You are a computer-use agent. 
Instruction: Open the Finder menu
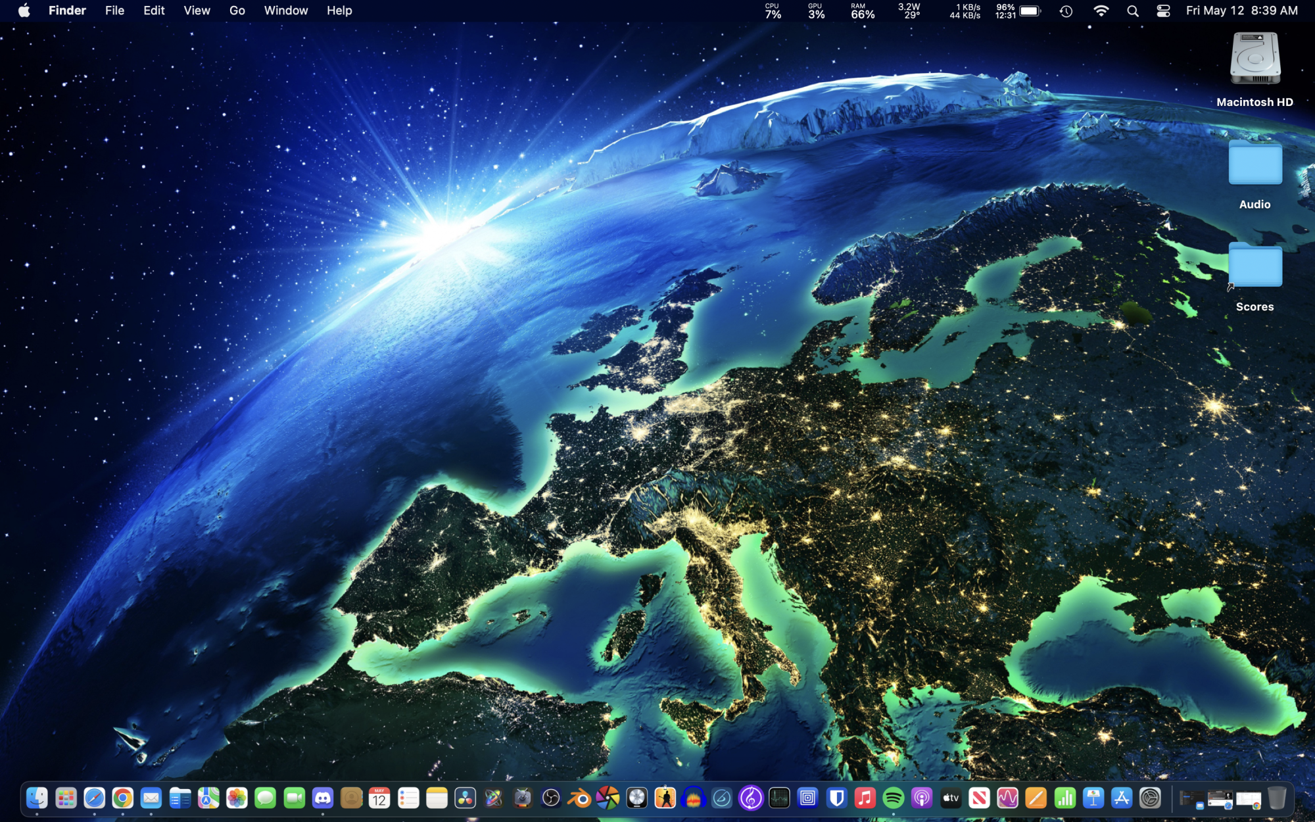tap(67, 11)
